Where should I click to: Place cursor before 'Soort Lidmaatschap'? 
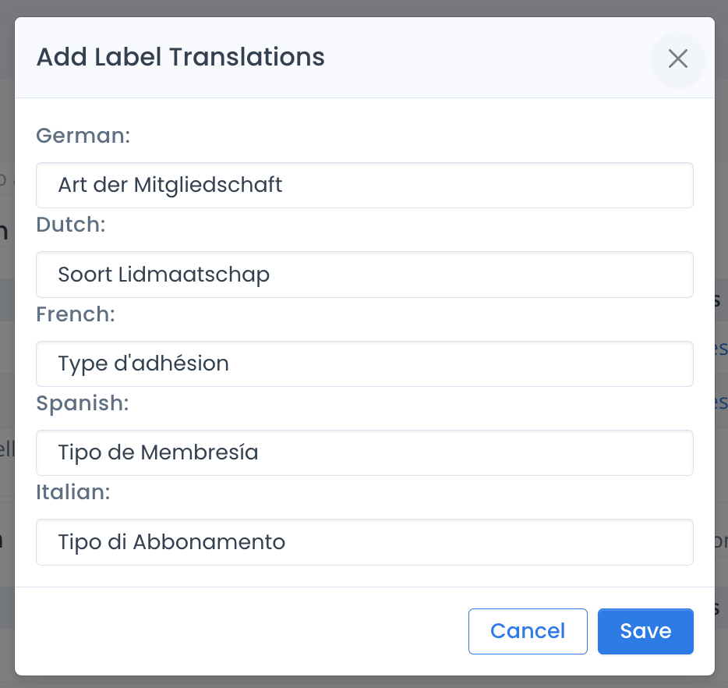click(x=60, y=275)
